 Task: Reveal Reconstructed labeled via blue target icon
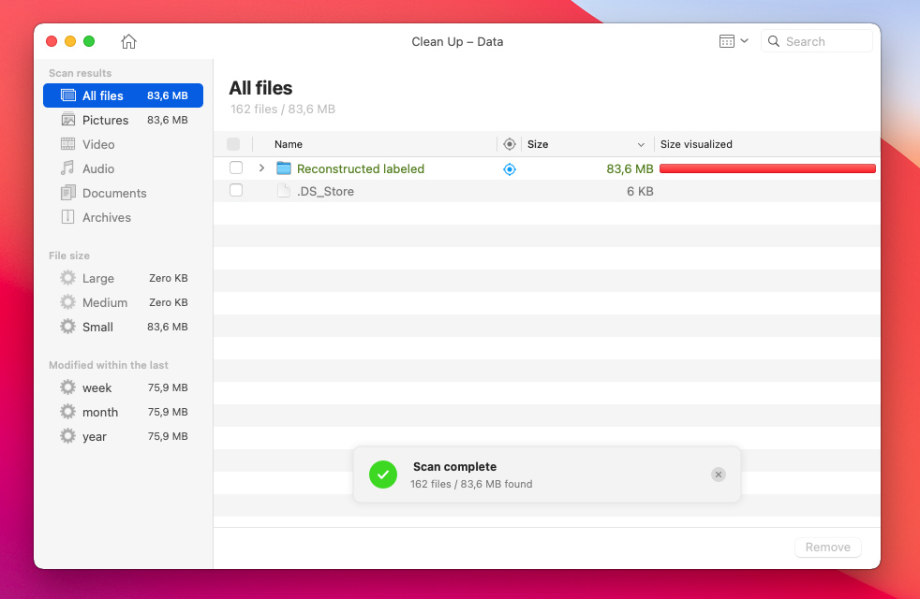point(510,169)
